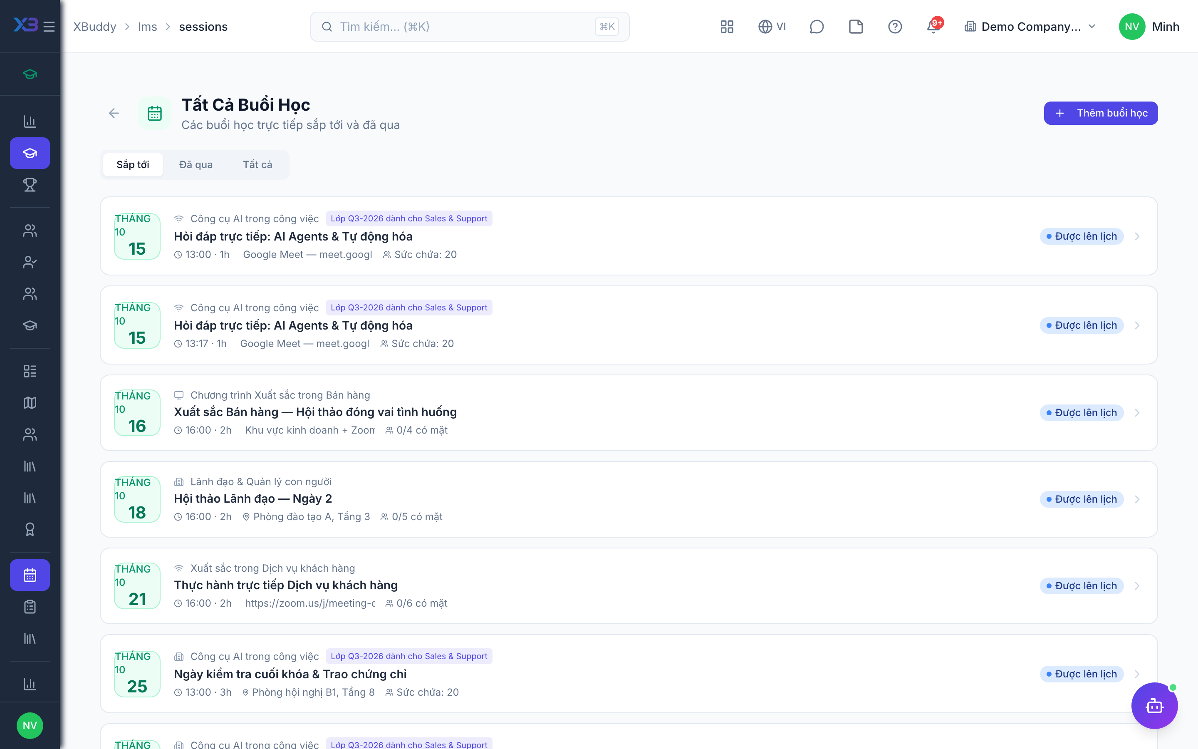Go to XBuddy breadcrumb link
Viewport: 1198px width, 749px height.
click(x=95, y=27)
